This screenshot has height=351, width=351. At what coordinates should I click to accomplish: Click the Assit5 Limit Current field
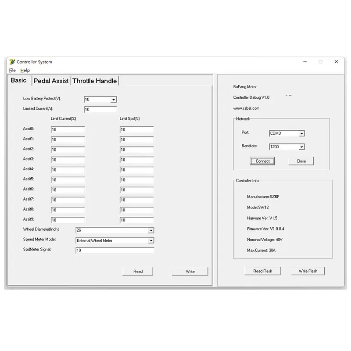click(68, 180)
